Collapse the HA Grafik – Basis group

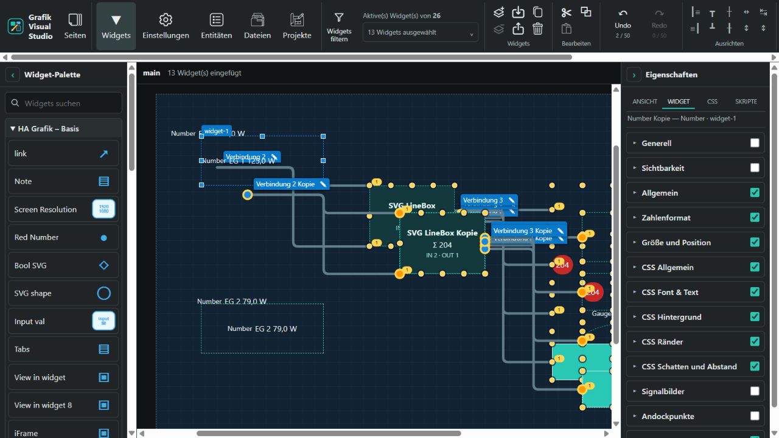point(63,128)
